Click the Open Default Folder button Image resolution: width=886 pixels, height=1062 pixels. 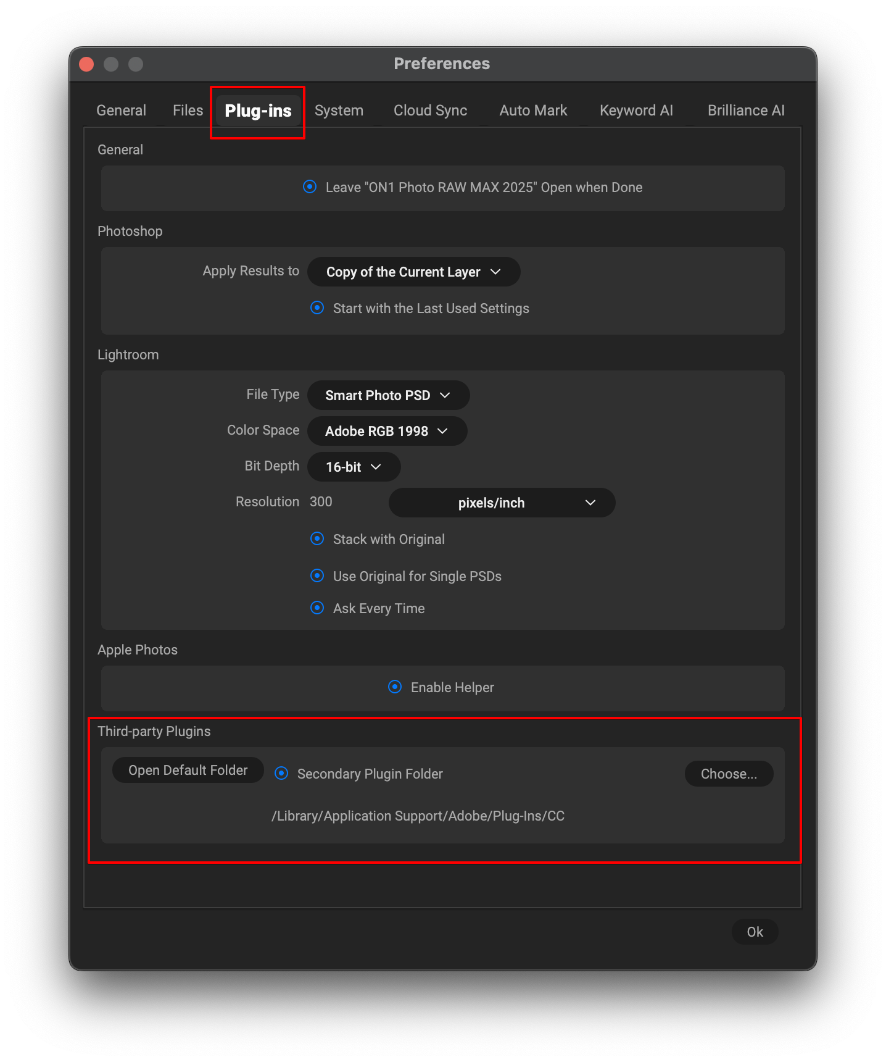click(x=188, y=771)
